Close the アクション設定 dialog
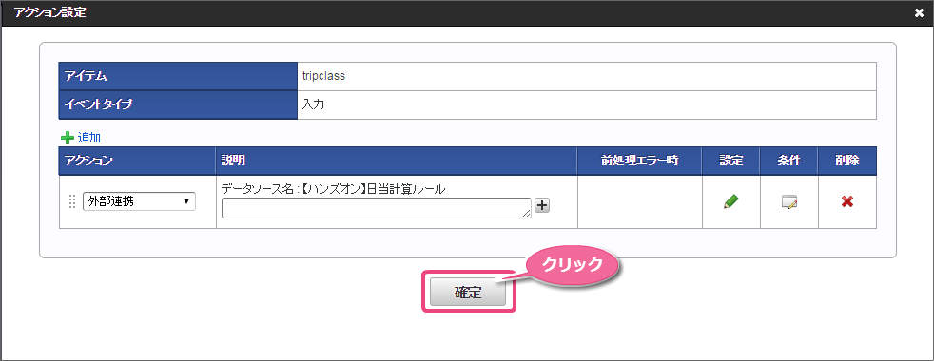This screenshot has height=361, width=934. click(x=919, y=12)
